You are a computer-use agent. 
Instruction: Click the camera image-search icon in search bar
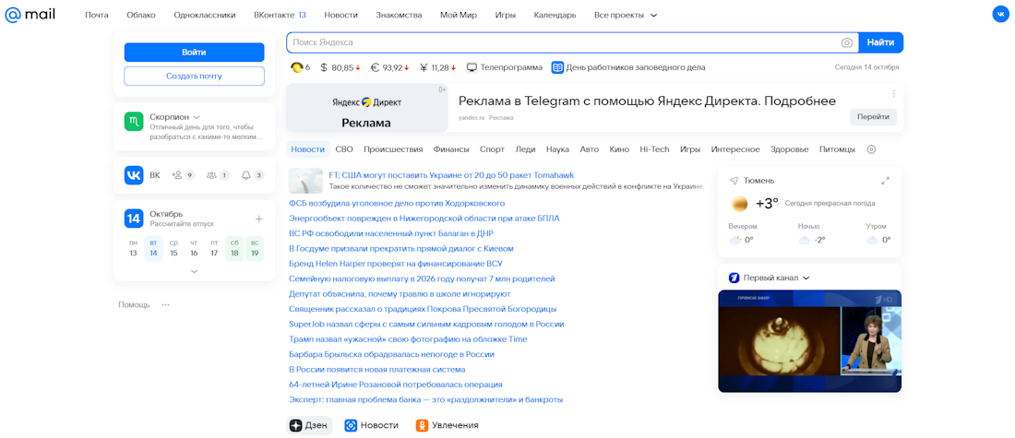point(847,42)
